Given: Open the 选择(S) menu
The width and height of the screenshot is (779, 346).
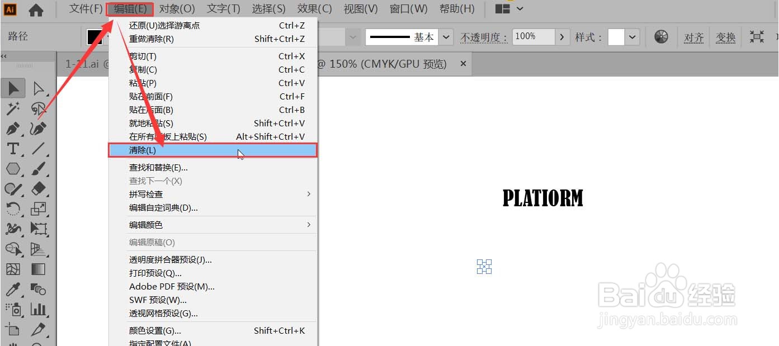Looking at the screenshot, I should [269, 9].
